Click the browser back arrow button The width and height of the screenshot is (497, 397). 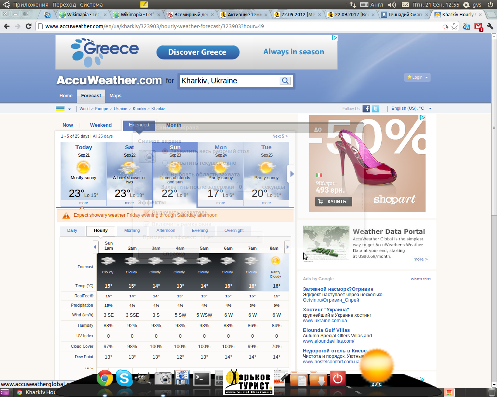pyautogui.click(x=7, y=26)
